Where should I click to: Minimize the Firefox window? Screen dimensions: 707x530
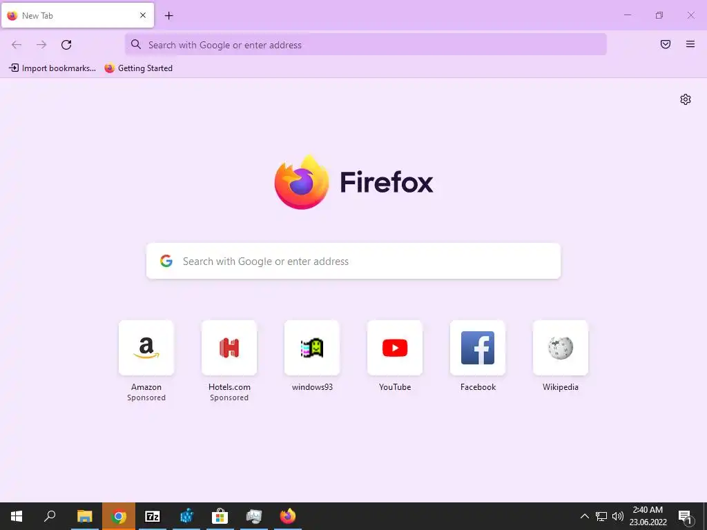click(x=627, y=15)
